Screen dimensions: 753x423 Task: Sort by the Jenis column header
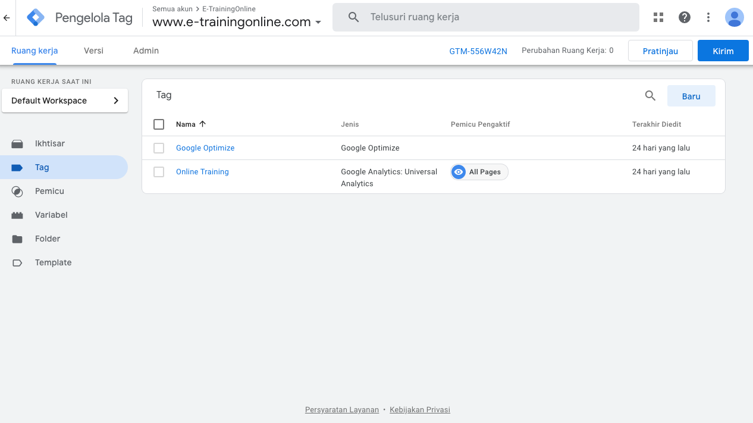350,124
